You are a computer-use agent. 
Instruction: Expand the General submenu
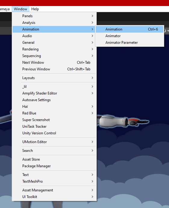pos(54,43)
